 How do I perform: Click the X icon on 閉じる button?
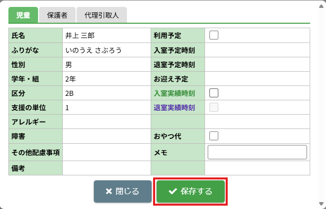pyautogui.click(x=109, y=192)
